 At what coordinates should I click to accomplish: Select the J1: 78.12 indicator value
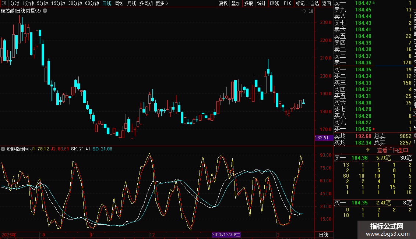pos(39,149)
